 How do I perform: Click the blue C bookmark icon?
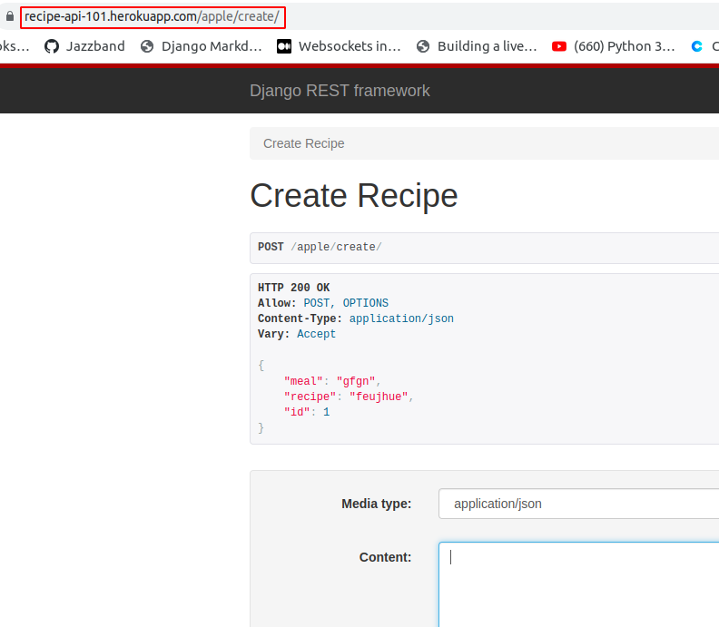(x=697, y=46)
